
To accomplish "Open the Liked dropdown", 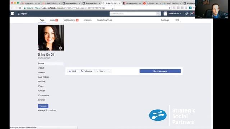I will point(73,71).
